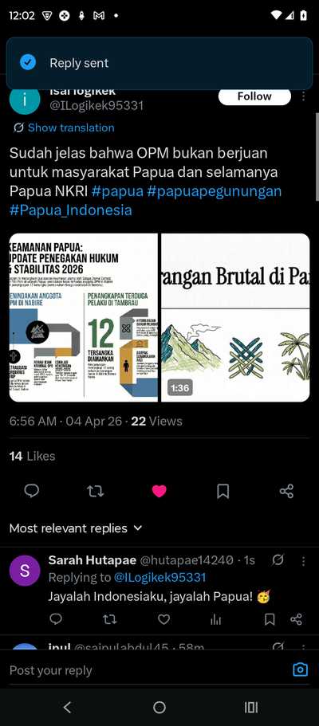Viewport: 319px width, 726px height.
Task: Tap the Android back navigation button
Action: (67, 707)
